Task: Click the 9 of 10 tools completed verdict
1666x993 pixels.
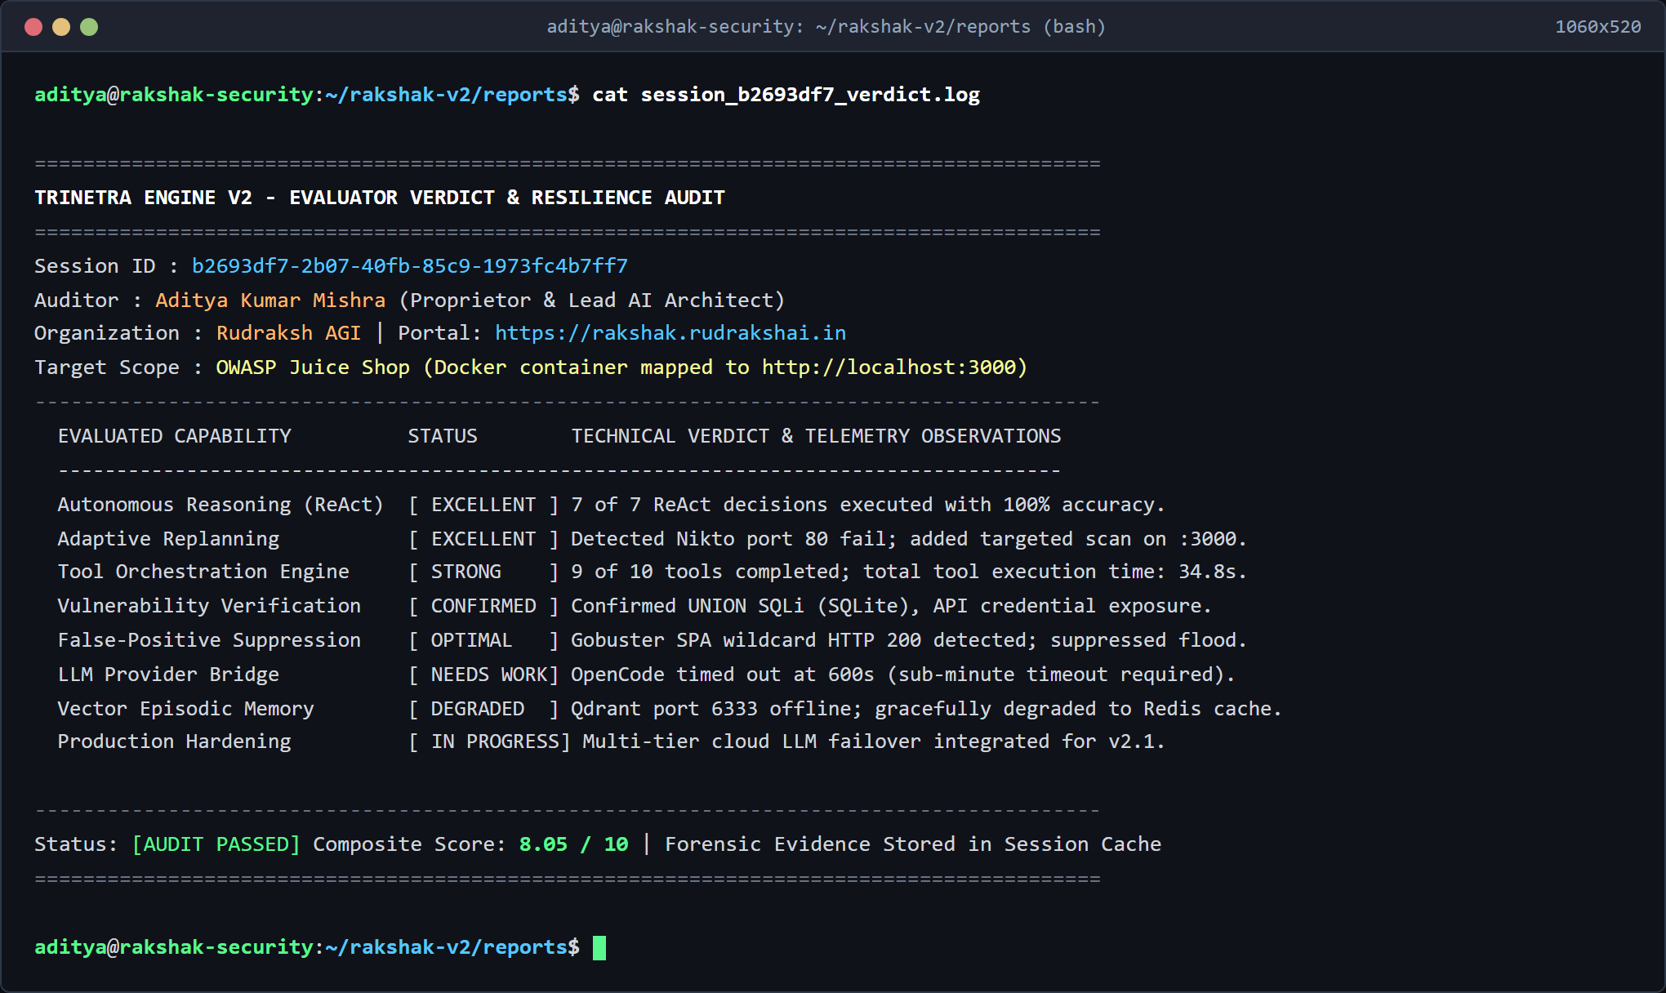Action: point(909,572)
